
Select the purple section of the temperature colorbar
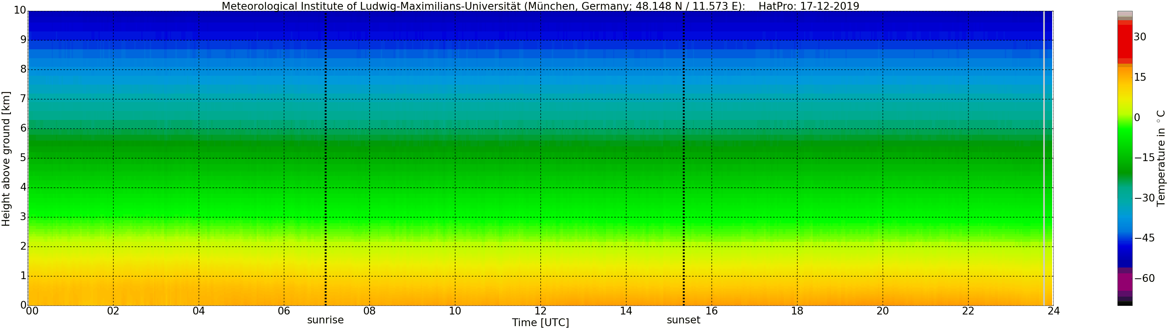tap(1125, 282)
